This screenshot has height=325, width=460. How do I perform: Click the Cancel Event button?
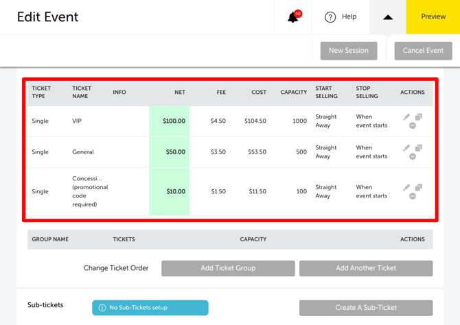(x=423, y=51)
